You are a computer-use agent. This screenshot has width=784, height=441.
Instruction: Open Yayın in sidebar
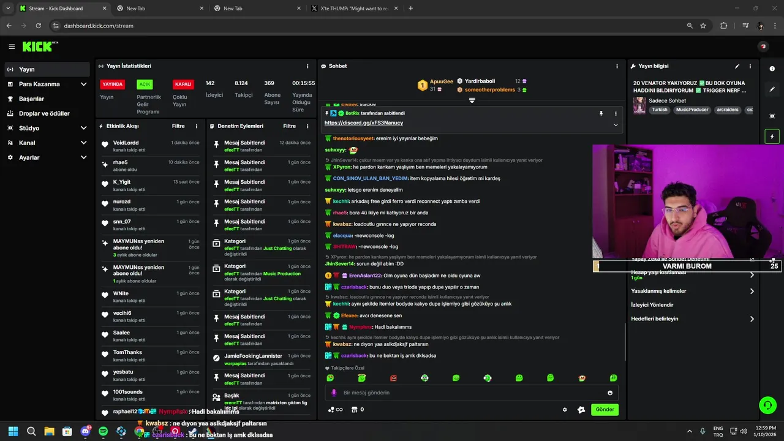coord(48,69)
